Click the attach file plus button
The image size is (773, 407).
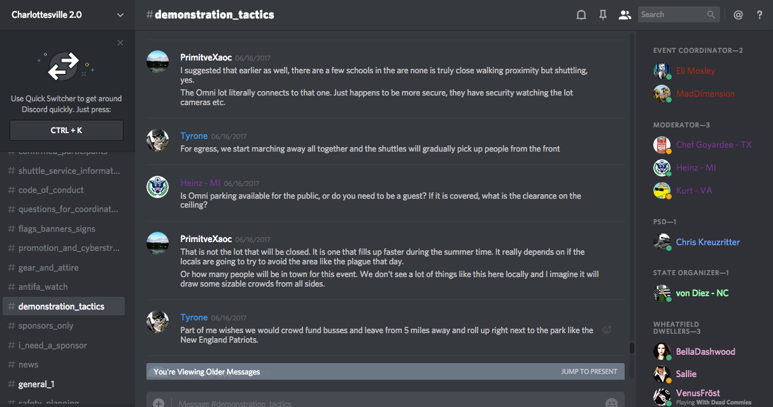pyautogui.click(x=159, y=403)
